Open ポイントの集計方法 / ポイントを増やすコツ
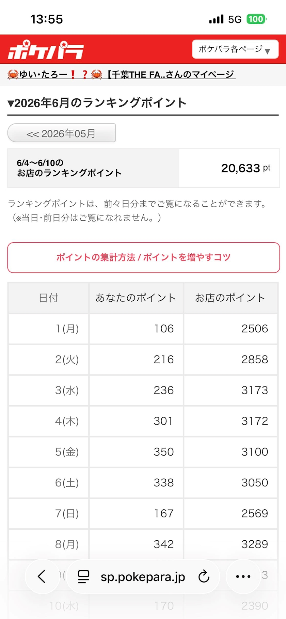Viewport: 286px width, 619px height. click(143, 257)
